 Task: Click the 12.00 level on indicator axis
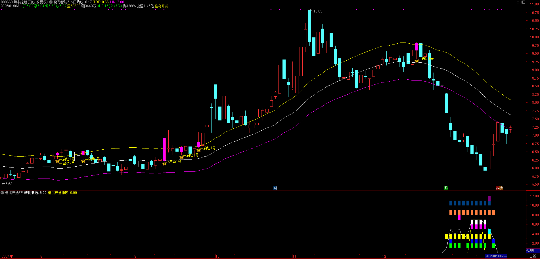tap(534, 196)
